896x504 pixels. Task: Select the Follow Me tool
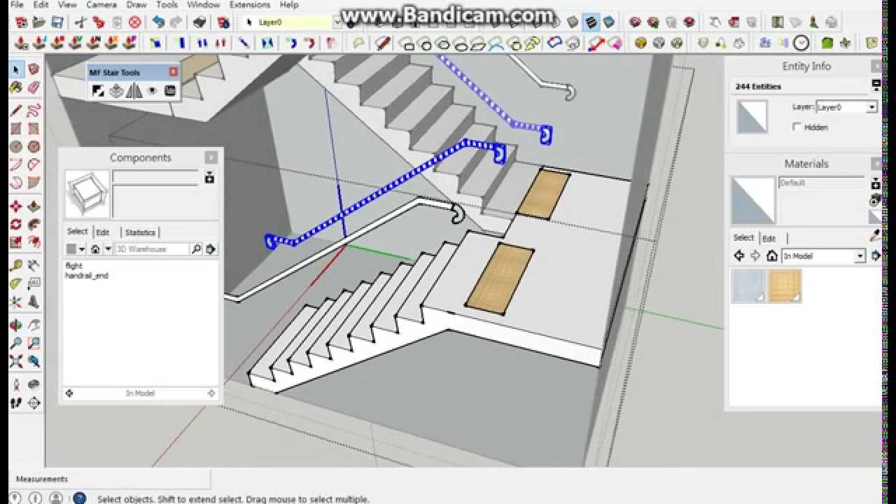[34, 225]
